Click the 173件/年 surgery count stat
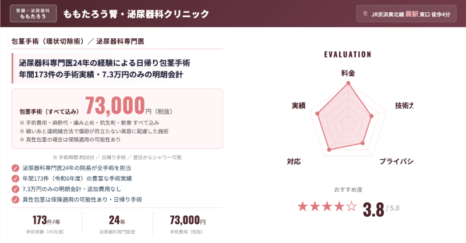The height and width of the screenshot is (243, 466). (47, 221)
